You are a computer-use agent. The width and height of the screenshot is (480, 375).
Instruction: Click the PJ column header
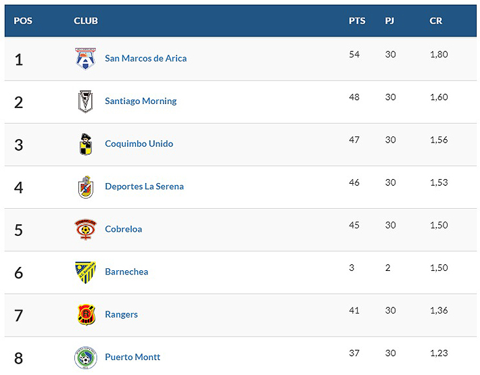389,21
